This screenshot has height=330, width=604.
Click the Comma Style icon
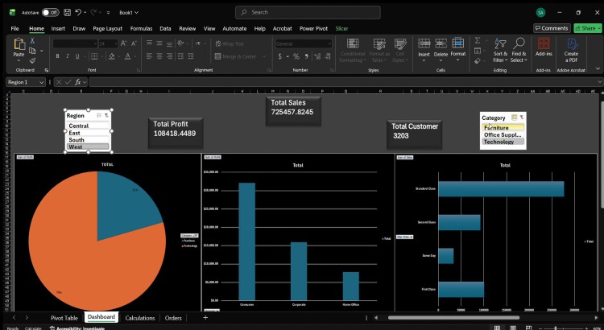point(306,56)
